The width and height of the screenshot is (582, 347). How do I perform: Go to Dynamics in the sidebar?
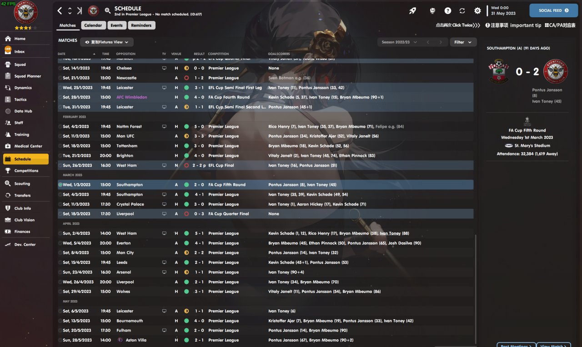tap(25, 88)
